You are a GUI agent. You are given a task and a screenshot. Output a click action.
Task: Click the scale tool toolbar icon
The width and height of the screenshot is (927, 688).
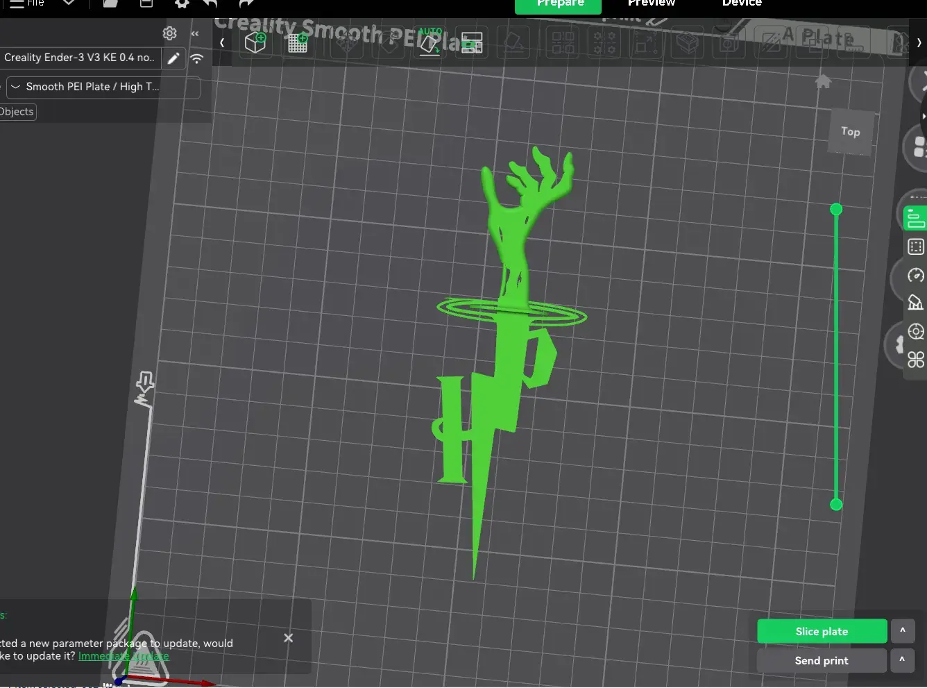click(646, 43)
